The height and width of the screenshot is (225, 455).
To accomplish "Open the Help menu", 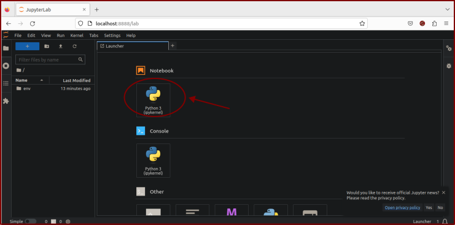I will [x=131, y=36].
